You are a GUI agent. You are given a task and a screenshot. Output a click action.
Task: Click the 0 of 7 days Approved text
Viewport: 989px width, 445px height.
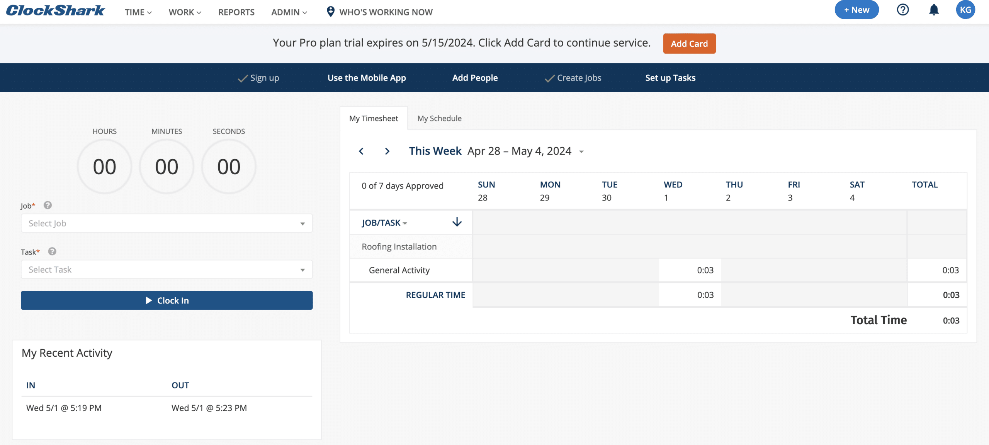(402, 186)
